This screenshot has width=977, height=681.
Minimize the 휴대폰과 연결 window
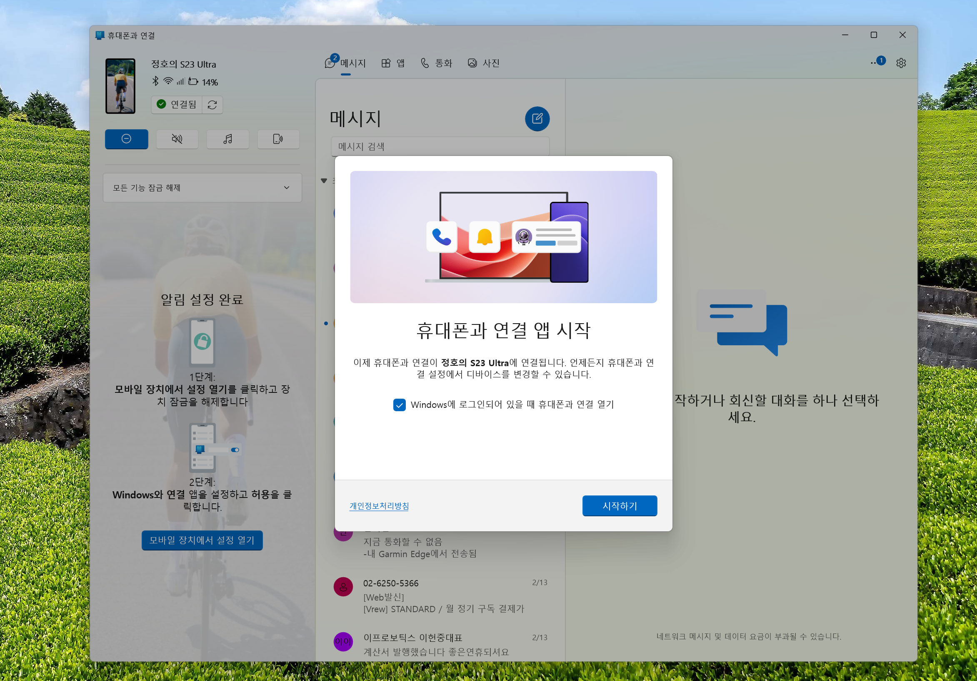(845, 35)
